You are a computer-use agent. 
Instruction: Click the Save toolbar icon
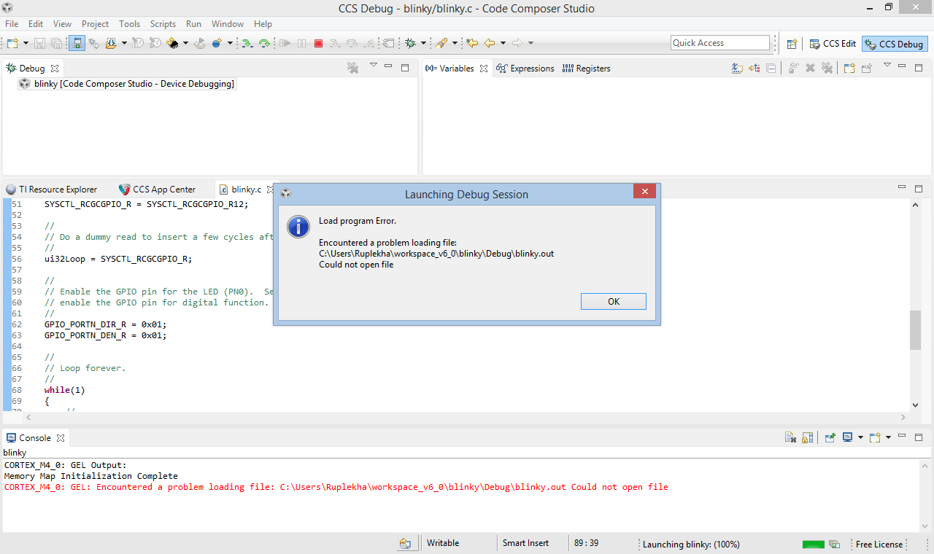tap(39, 44)
